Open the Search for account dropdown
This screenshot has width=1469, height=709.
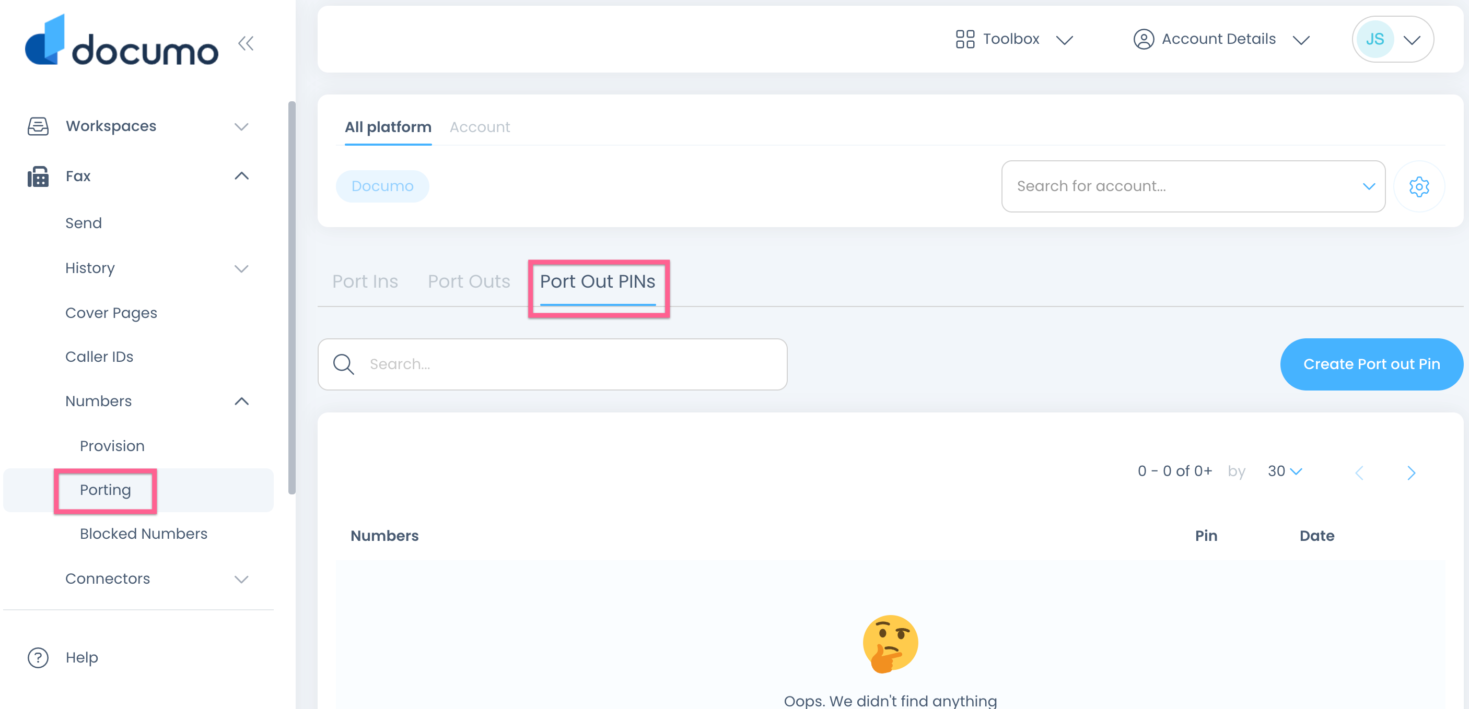pos(1193,186)
